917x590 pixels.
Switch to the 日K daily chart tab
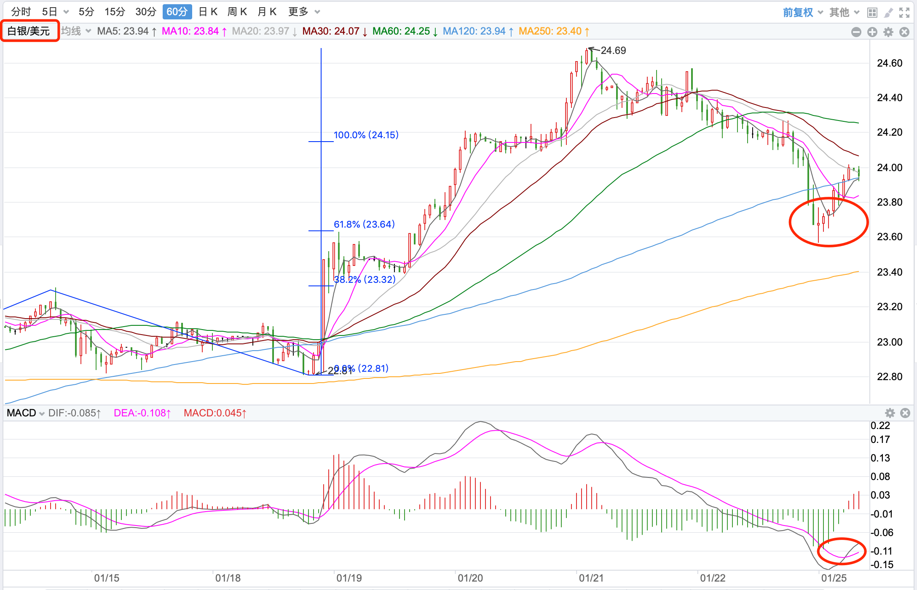coord(208,12)
